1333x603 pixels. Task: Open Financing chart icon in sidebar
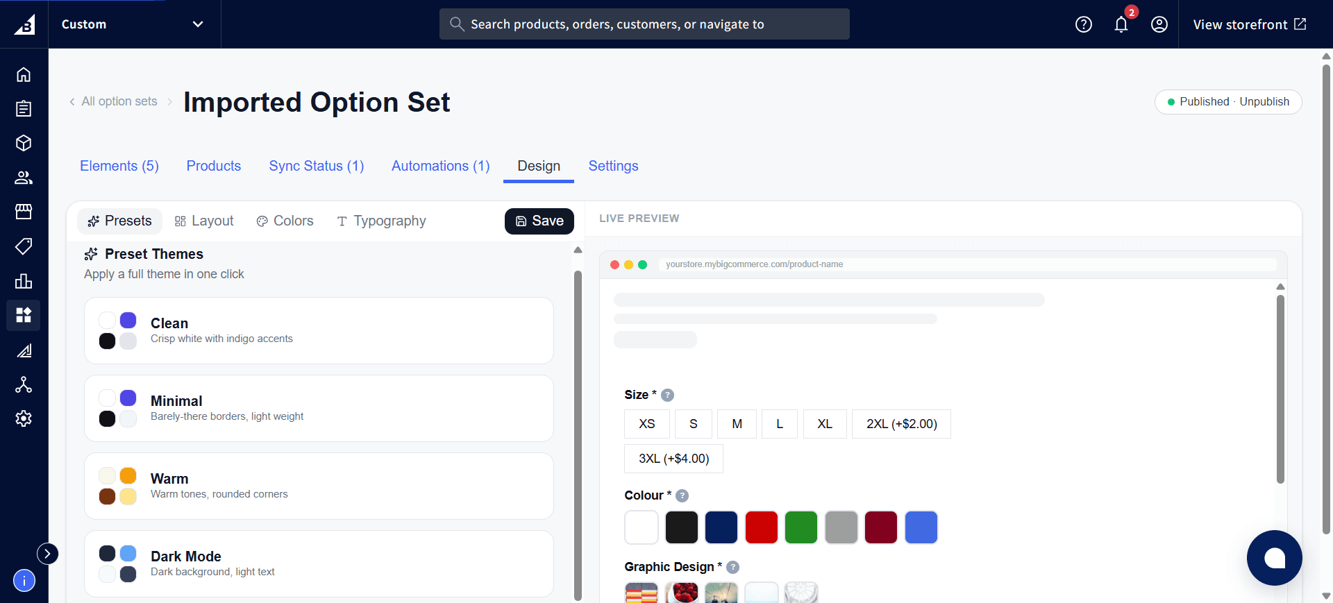coord(24,350)
